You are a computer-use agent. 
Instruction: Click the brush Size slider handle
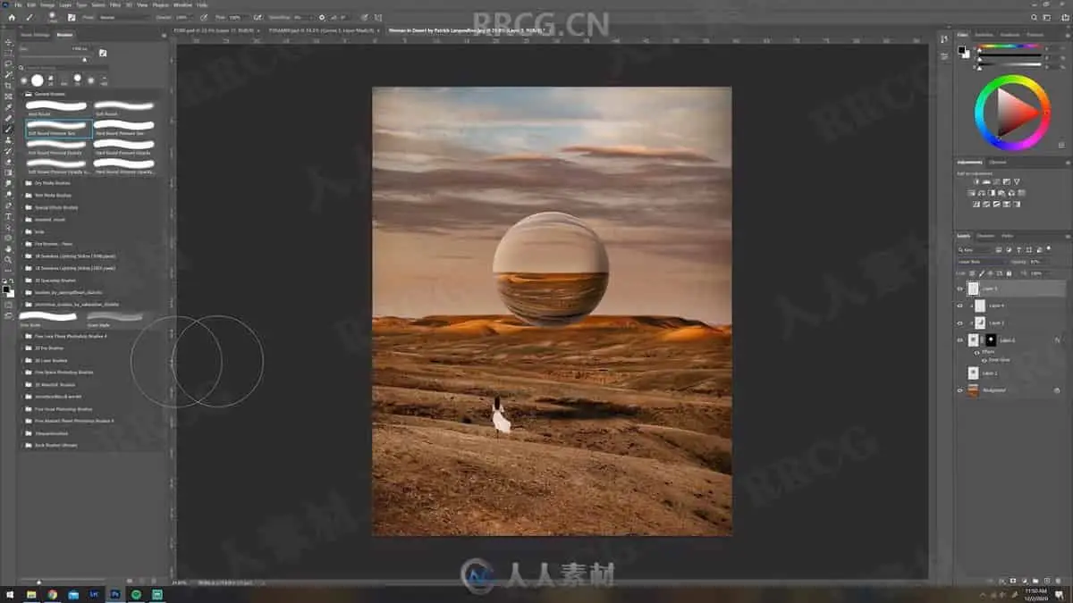pos(85,59)
